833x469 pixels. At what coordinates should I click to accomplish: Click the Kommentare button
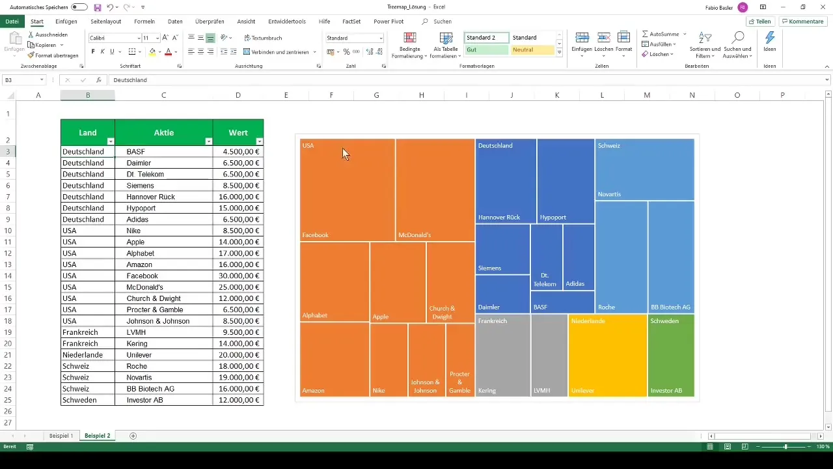point(802,21)
